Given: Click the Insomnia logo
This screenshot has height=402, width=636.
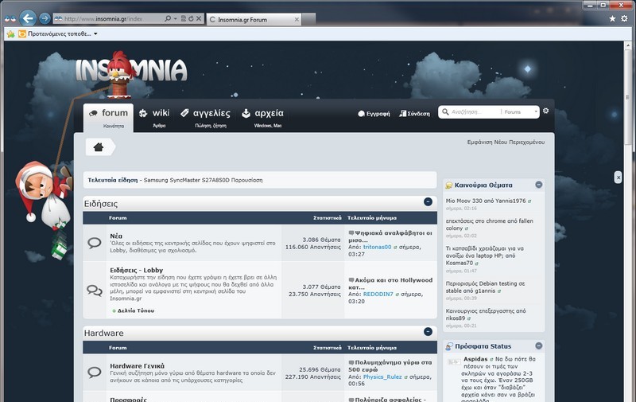Looking at the screenshot, I should point(131,70).
